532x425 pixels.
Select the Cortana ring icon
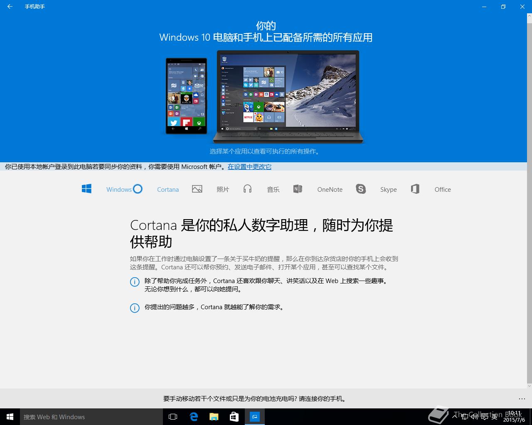coord(138,189)
